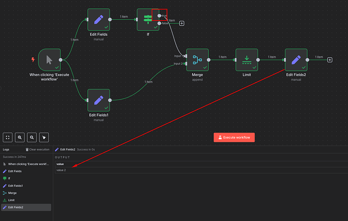The width and height of the screenshot is (348, 221).
Task: Click the tidy-up nodes button
Action: click(x=44, y=137)
